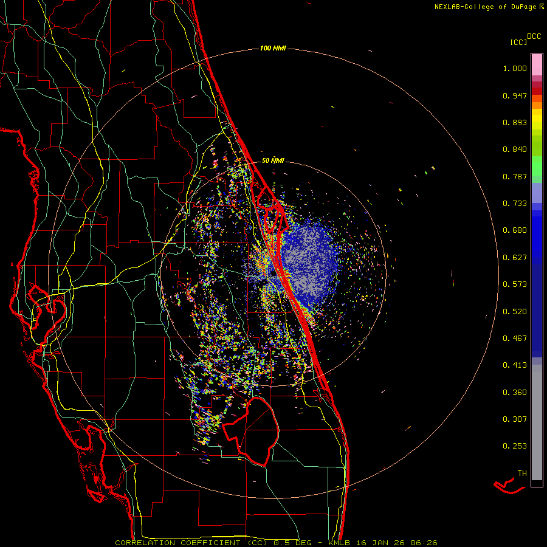Image resolution: width=547 pixels, height=547 pixels.
Task: Click the 50 NMI range ring label
Action: pyautogui.click(x=273, y=160)
